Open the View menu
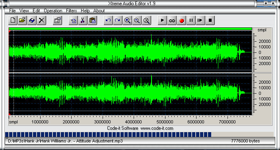The image size is (280, 150). (x=24, y=11)
